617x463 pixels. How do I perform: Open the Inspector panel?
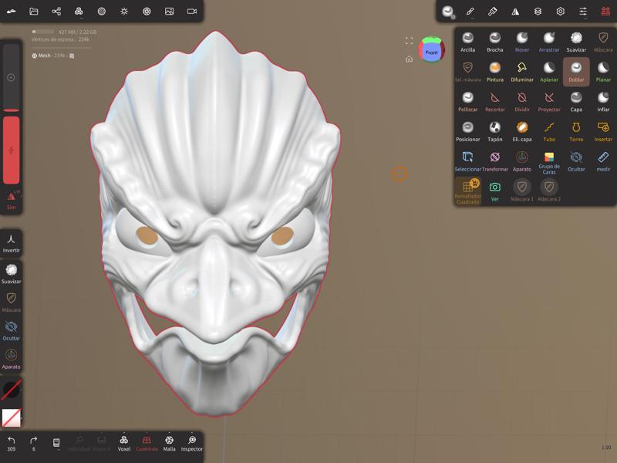[191, 443]
